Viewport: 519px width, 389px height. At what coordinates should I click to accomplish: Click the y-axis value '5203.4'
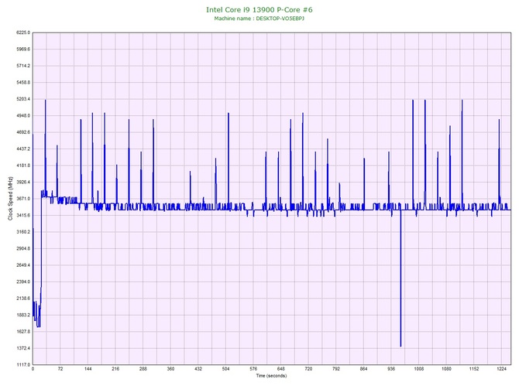tap(23, 99)
